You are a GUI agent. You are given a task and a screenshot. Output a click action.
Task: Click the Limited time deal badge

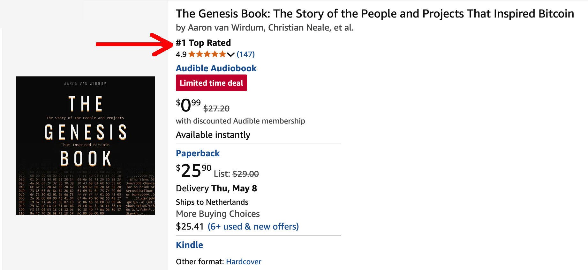211,83
